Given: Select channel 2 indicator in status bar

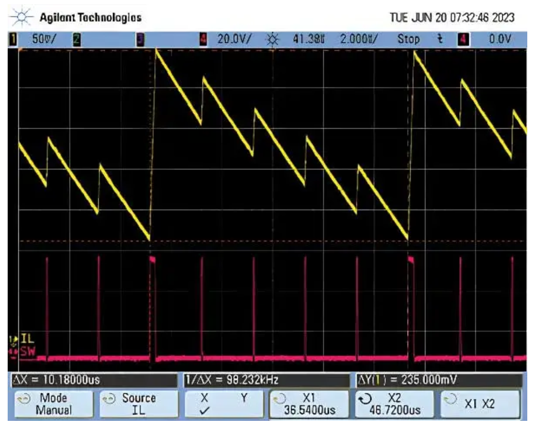Looking at the screenshot, I should 76,39.
